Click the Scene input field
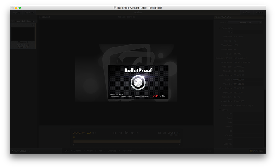The height and width of the screenshot is (168, 276). tap(248, 118)
